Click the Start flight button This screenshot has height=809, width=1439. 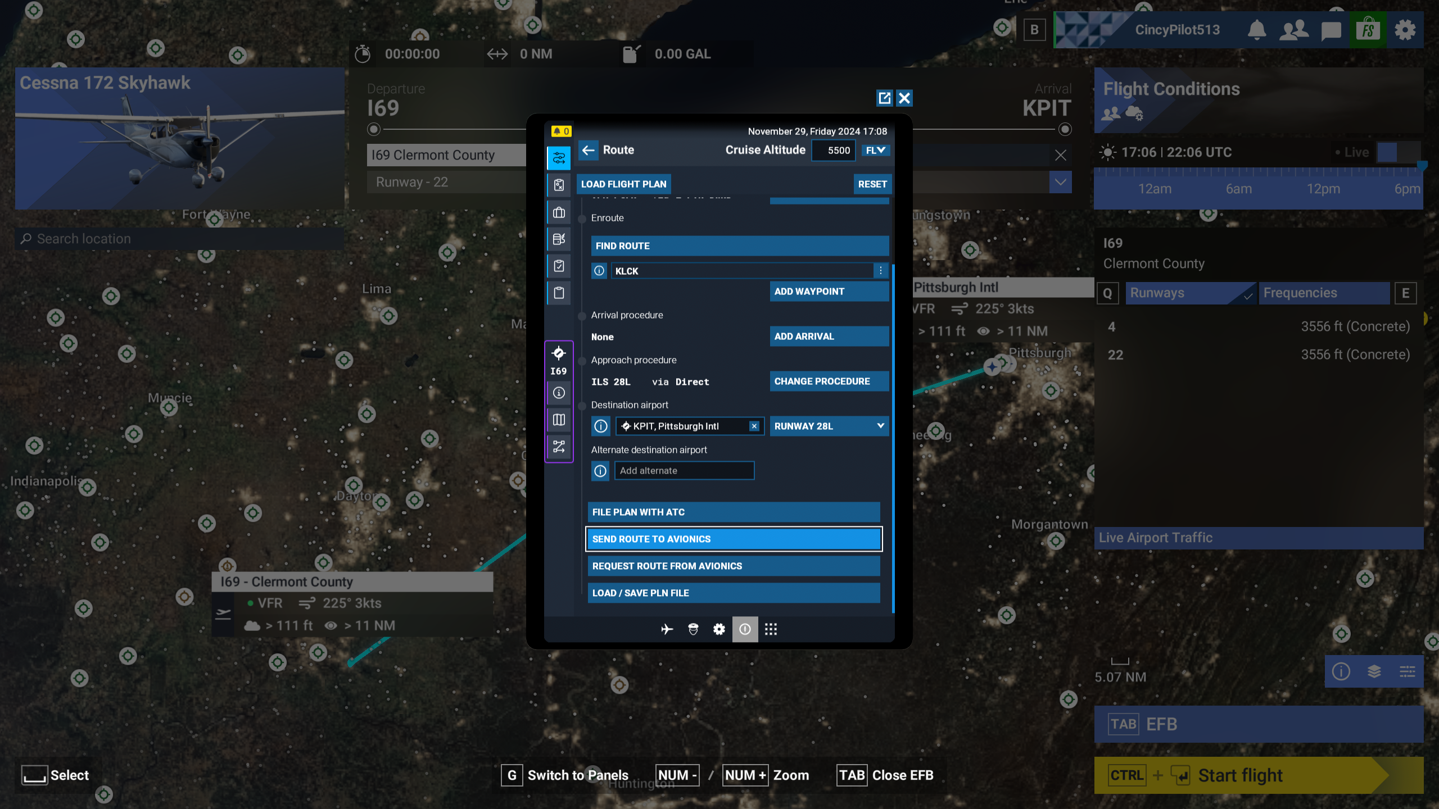1259,776
